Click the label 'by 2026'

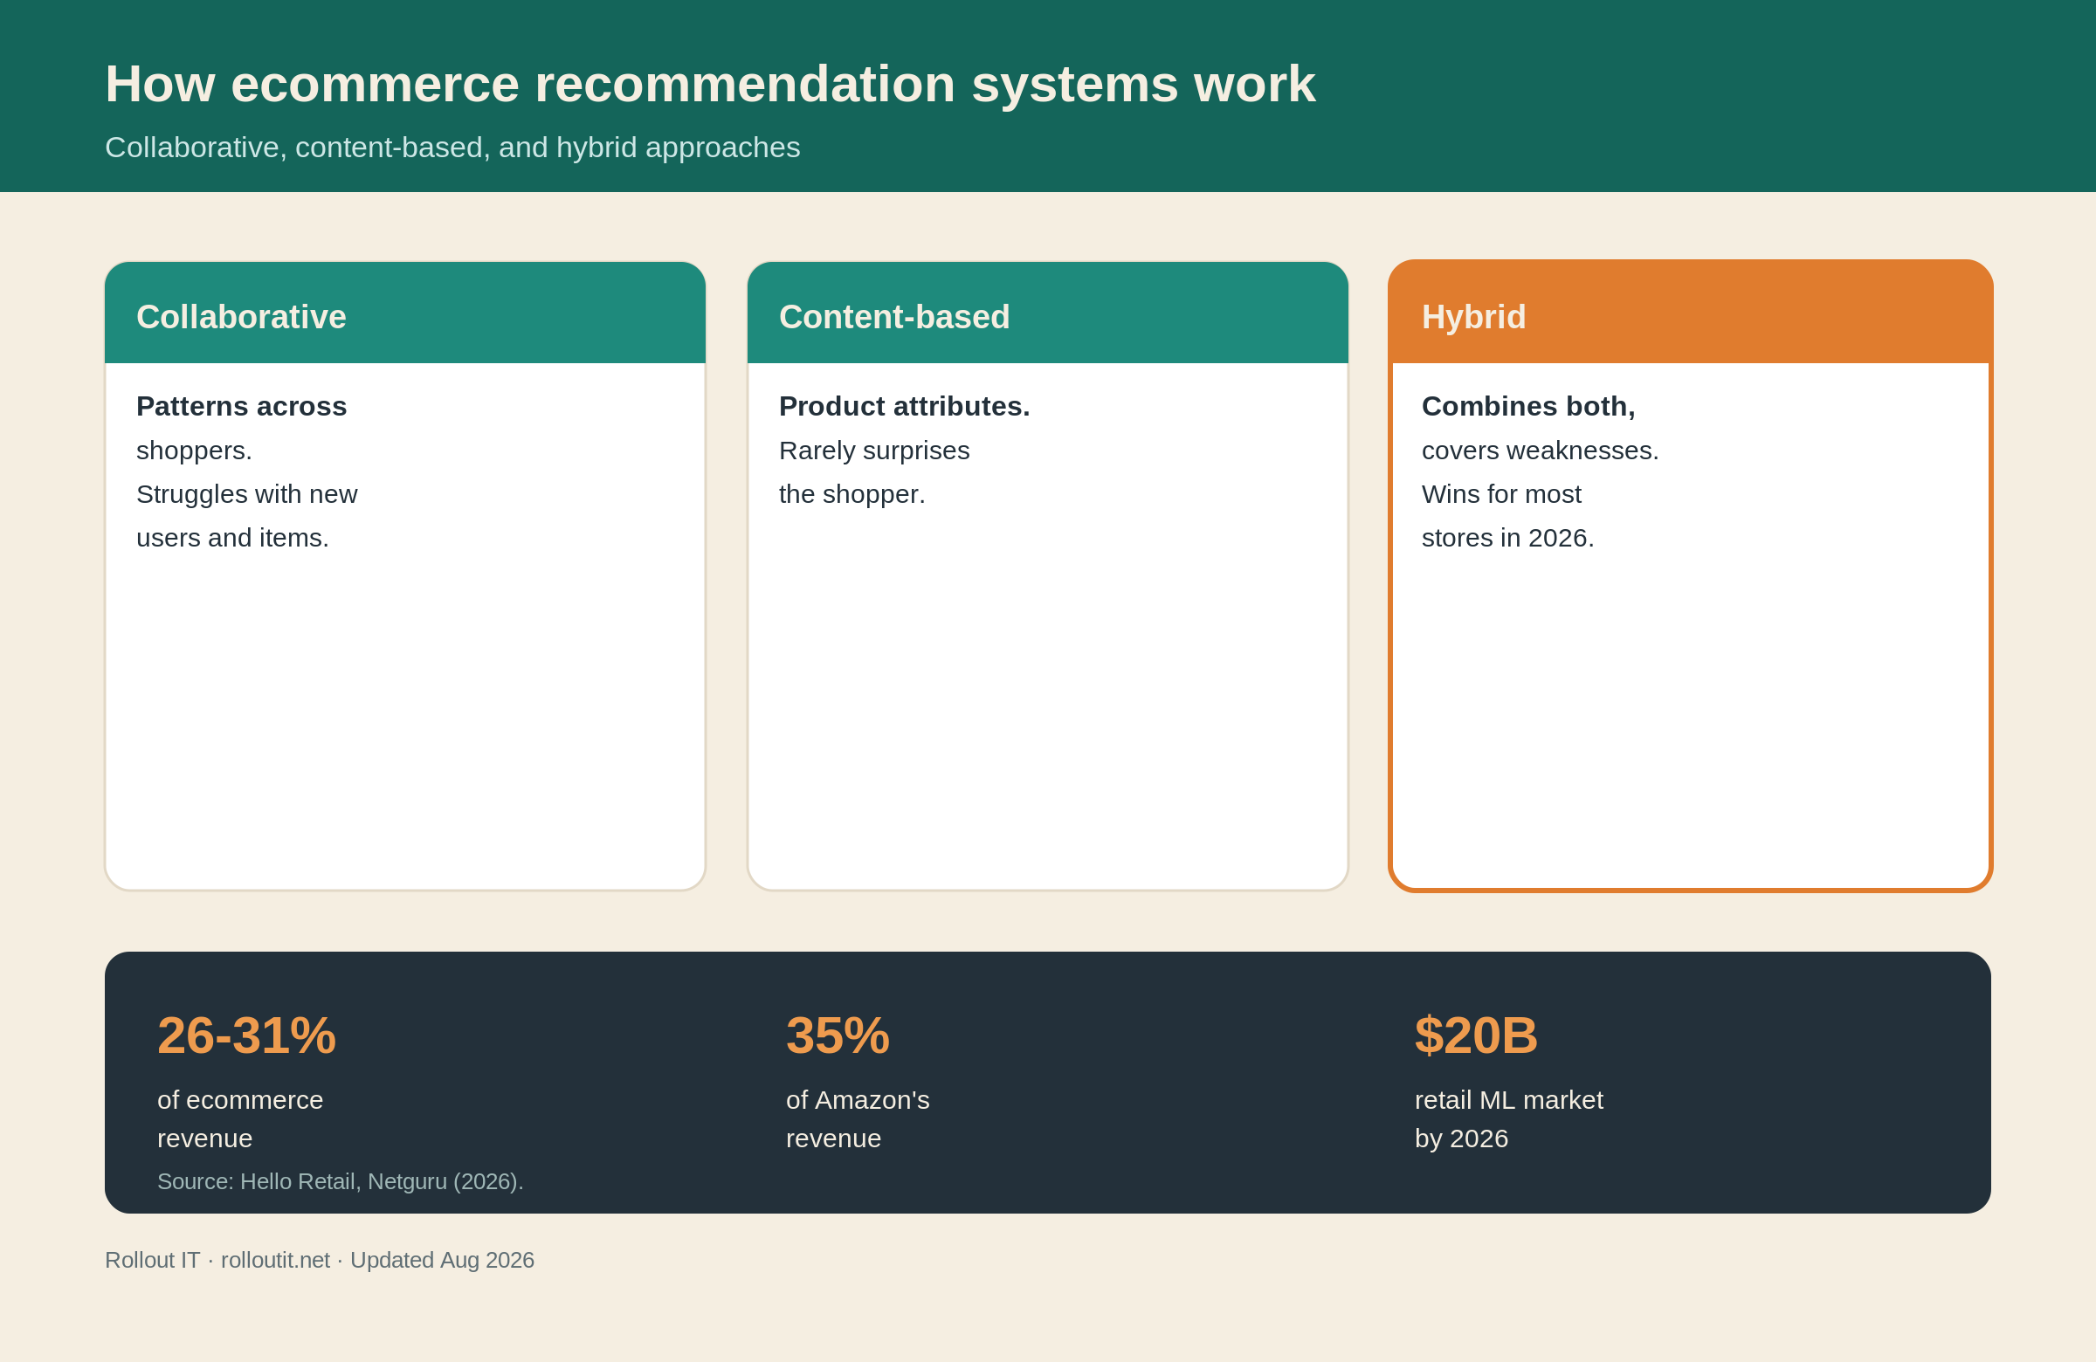click(1461, 1139)
